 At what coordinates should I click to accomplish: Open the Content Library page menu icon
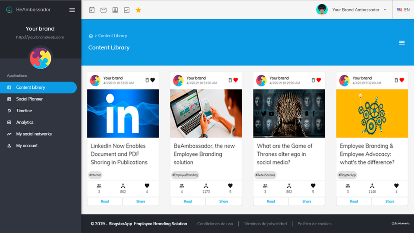click(402, 43)
